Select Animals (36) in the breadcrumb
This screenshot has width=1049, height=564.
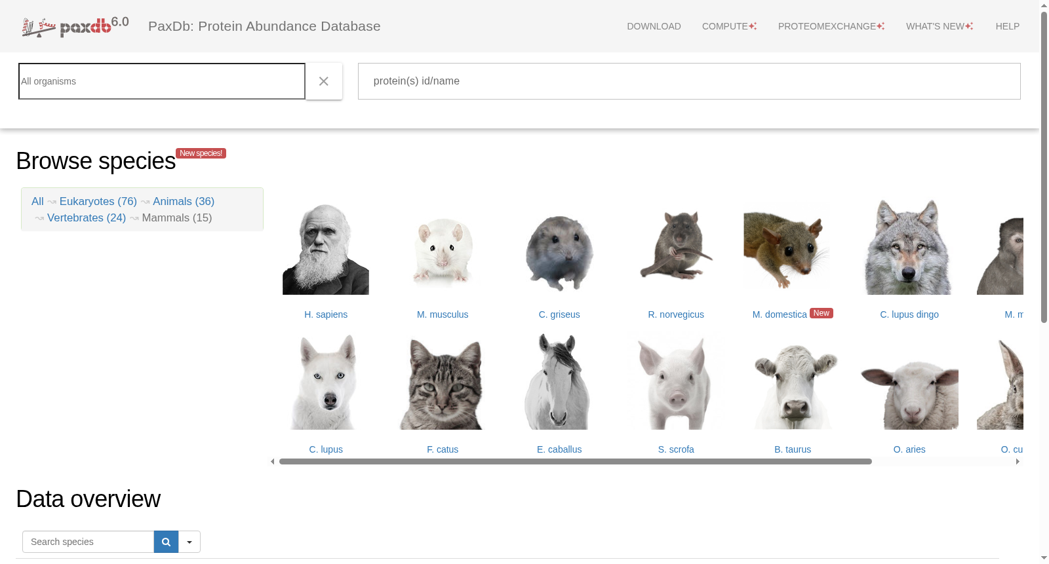184,202
